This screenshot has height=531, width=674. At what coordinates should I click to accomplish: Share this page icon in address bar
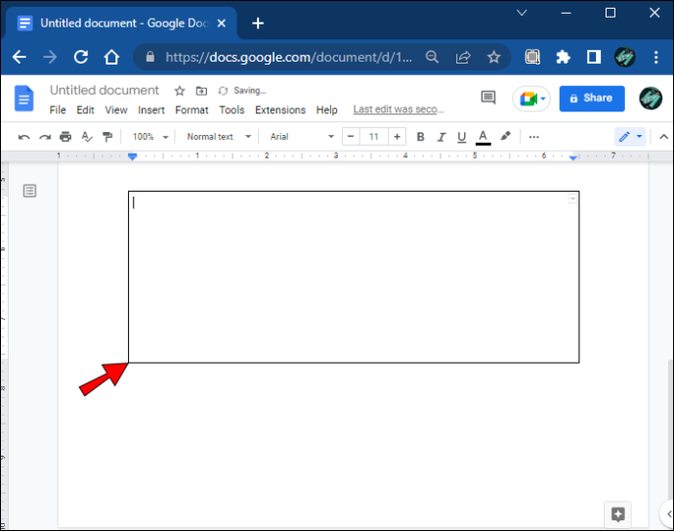click(463, 57)
